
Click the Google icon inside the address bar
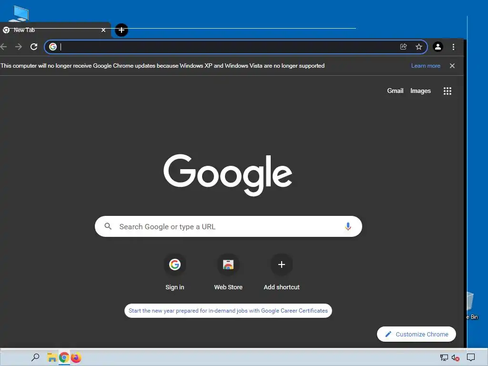point(53,47)
